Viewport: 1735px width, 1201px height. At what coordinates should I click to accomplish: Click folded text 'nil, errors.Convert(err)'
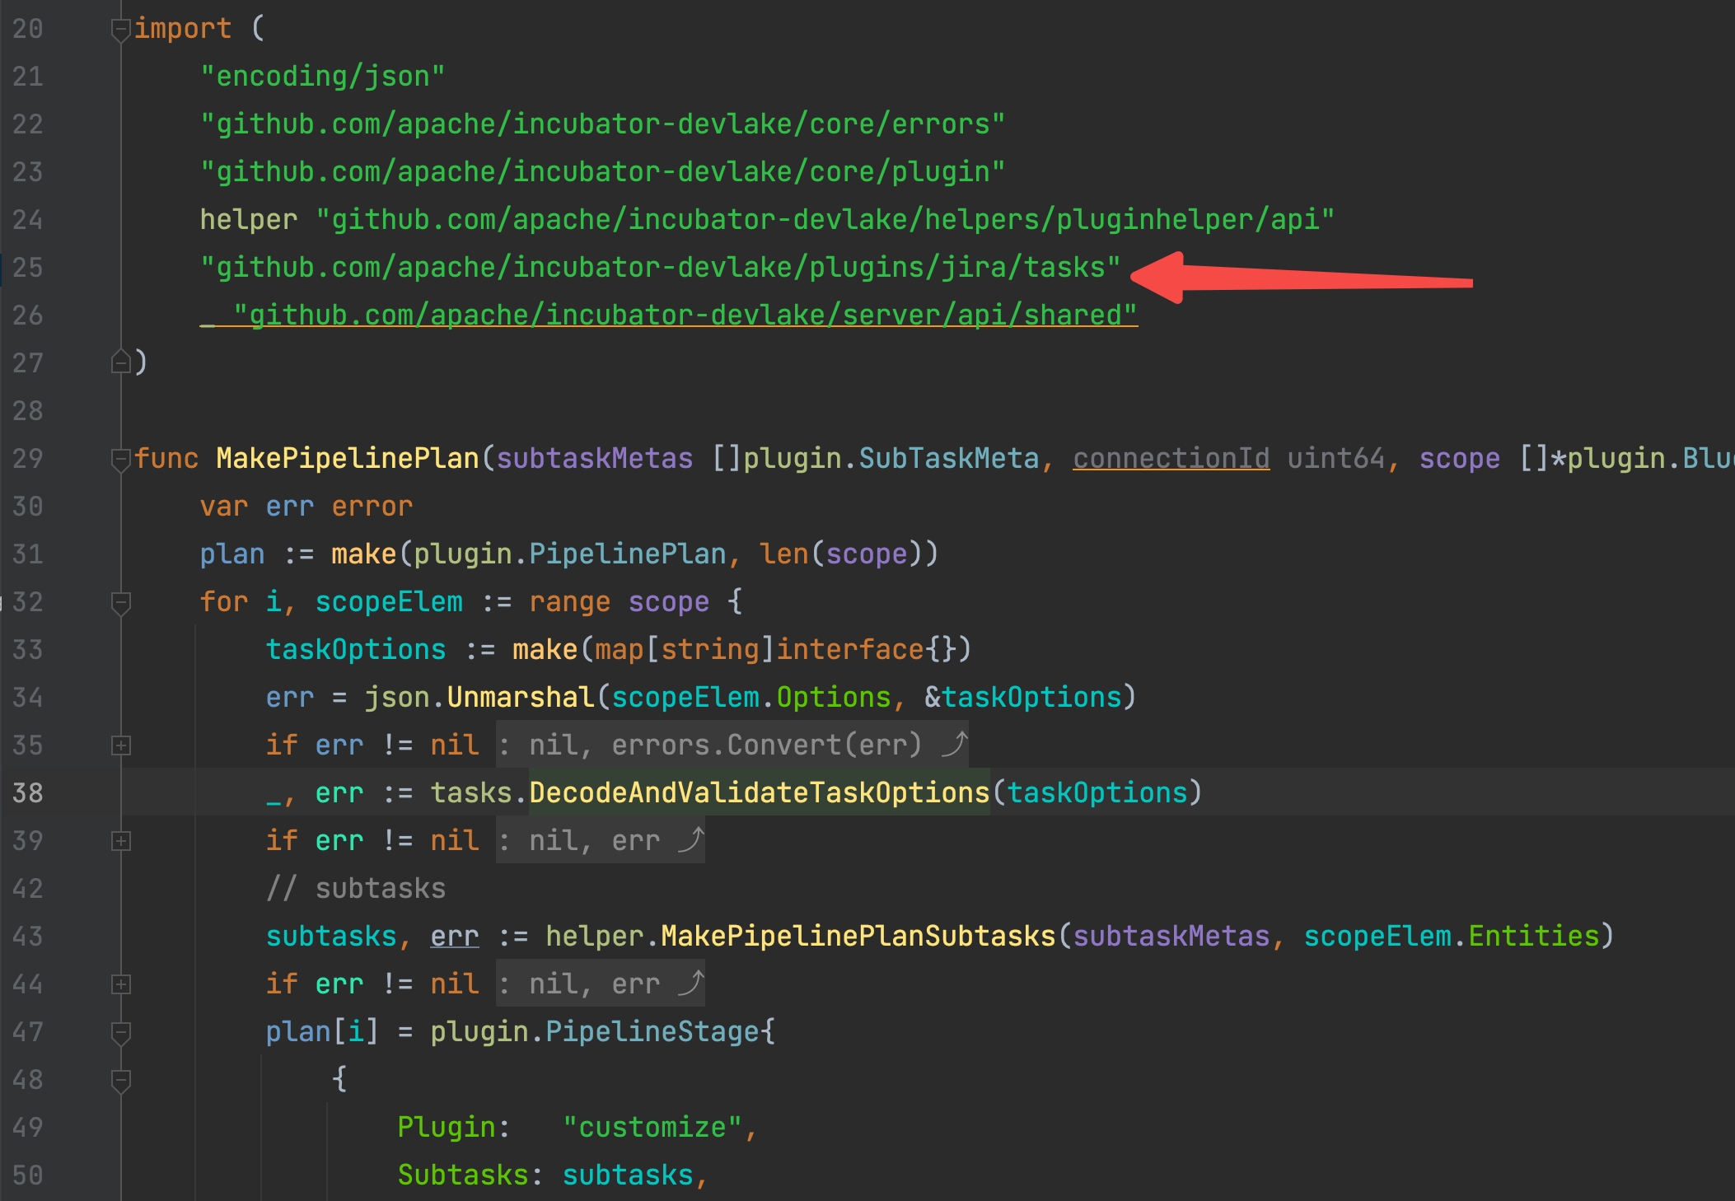pos(725,745)
